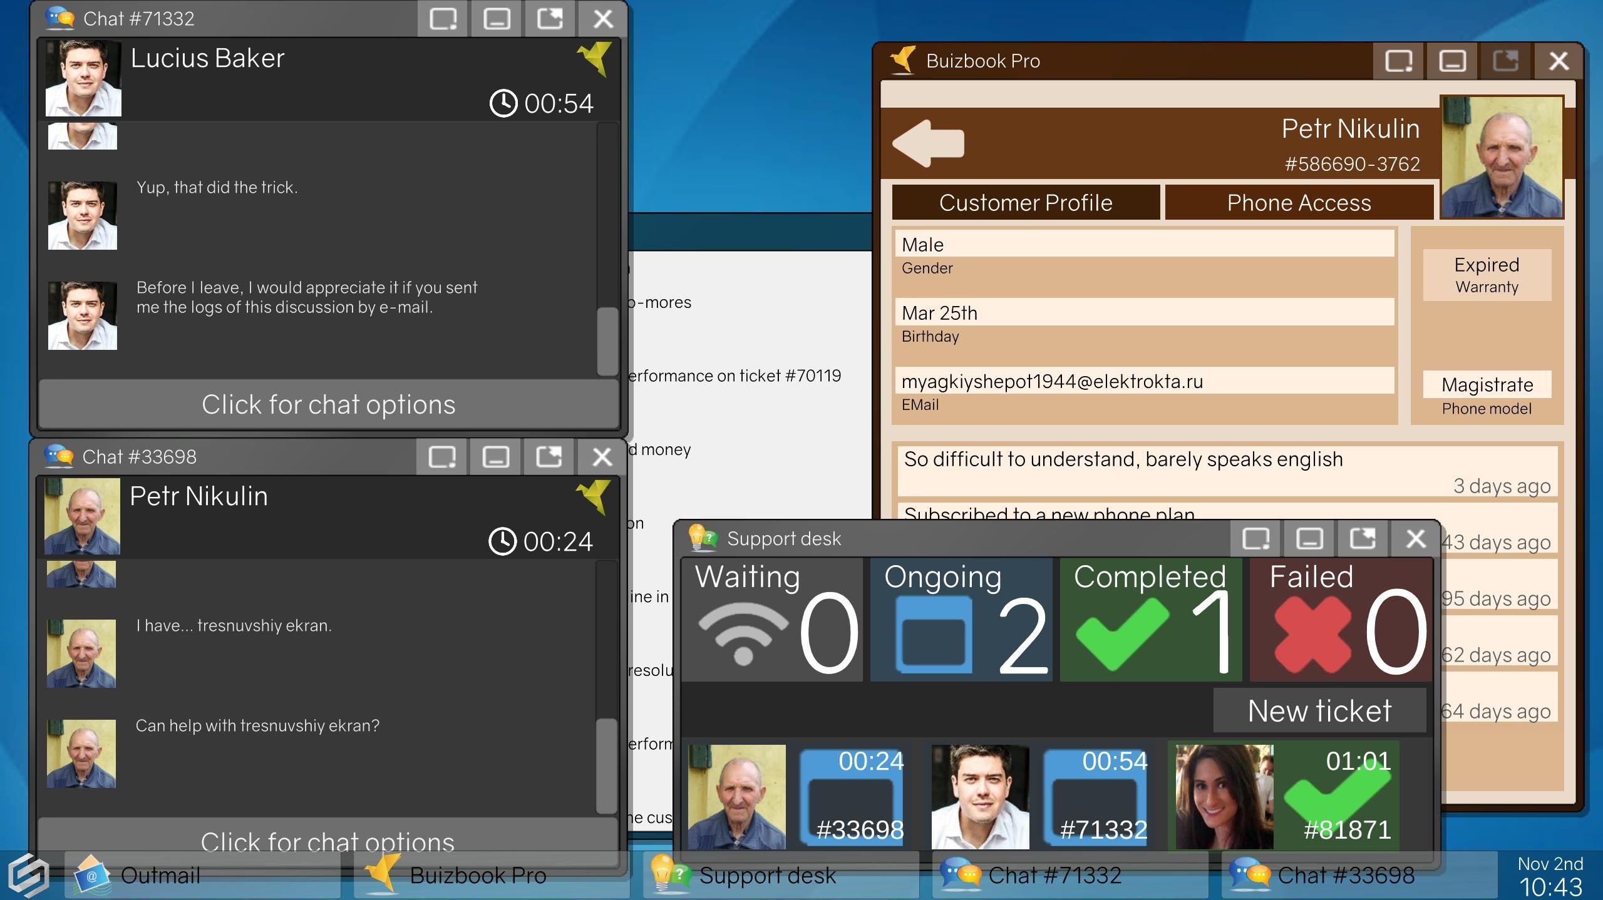Screen dimensions: 1603x900
Task: Minimize Chat #33698 window
Action: click(x=495, y=457)
